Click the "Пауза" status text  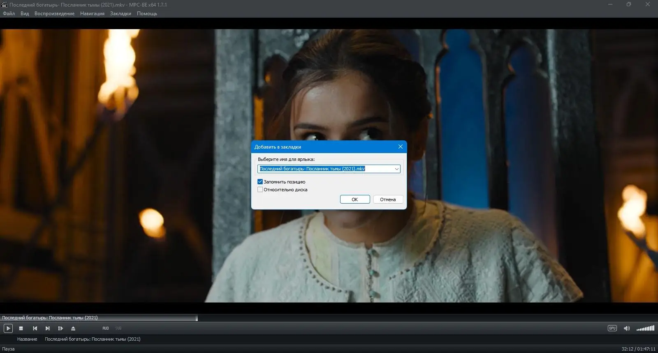click(8, 349)
